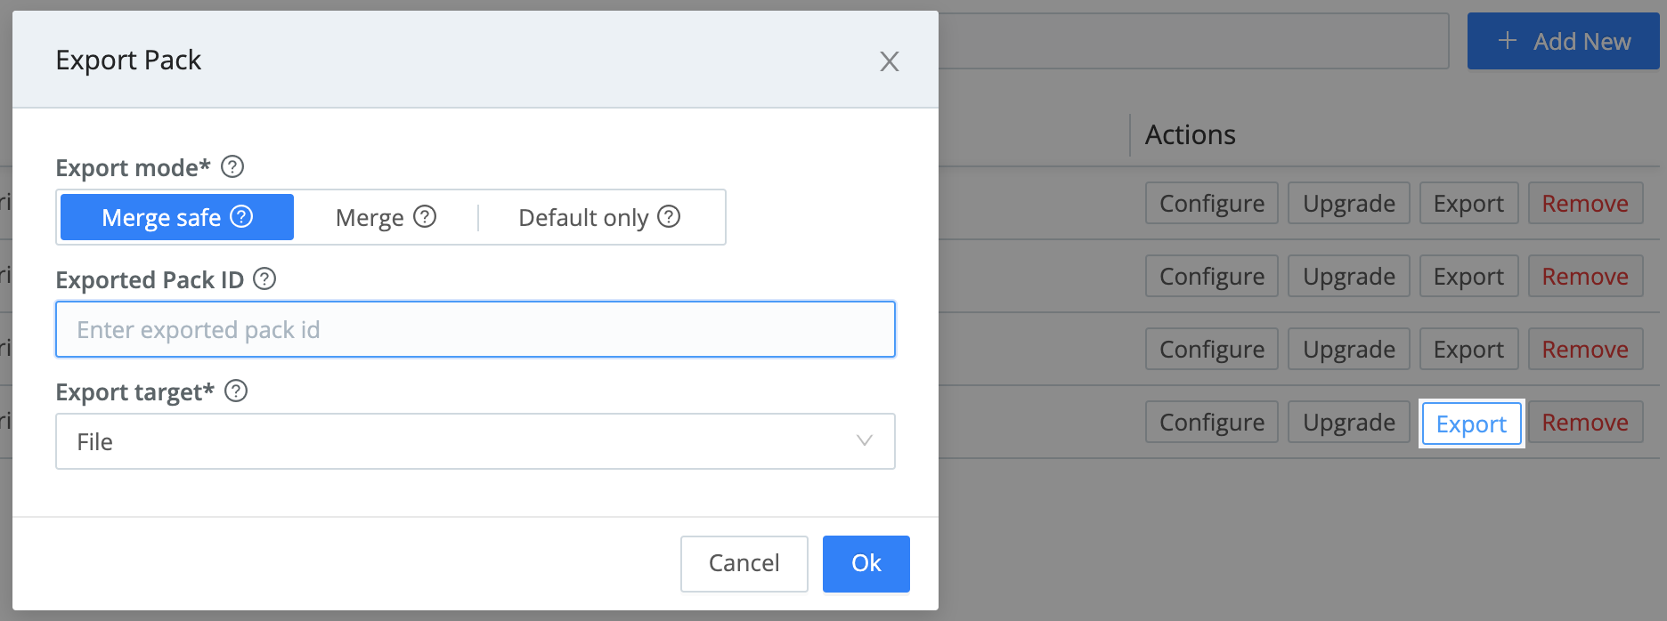Select the Merge safe export mode
This screenshot has height=621, width=1667.
(x=177, y=217)
